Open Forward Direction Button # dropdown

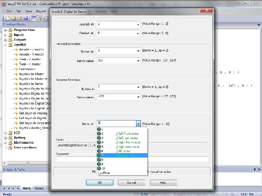pos(138,51)
